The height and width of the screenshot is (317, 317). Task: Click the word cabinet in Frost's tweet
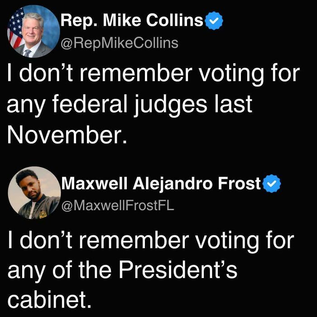coord(49,299)
